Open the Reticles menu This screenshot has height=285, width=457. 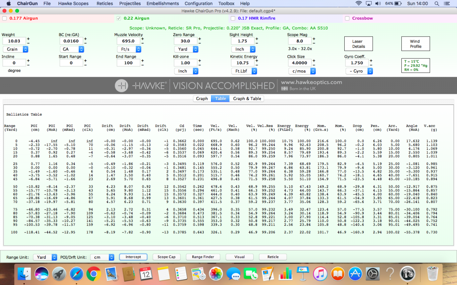click(x=105, y=3)
